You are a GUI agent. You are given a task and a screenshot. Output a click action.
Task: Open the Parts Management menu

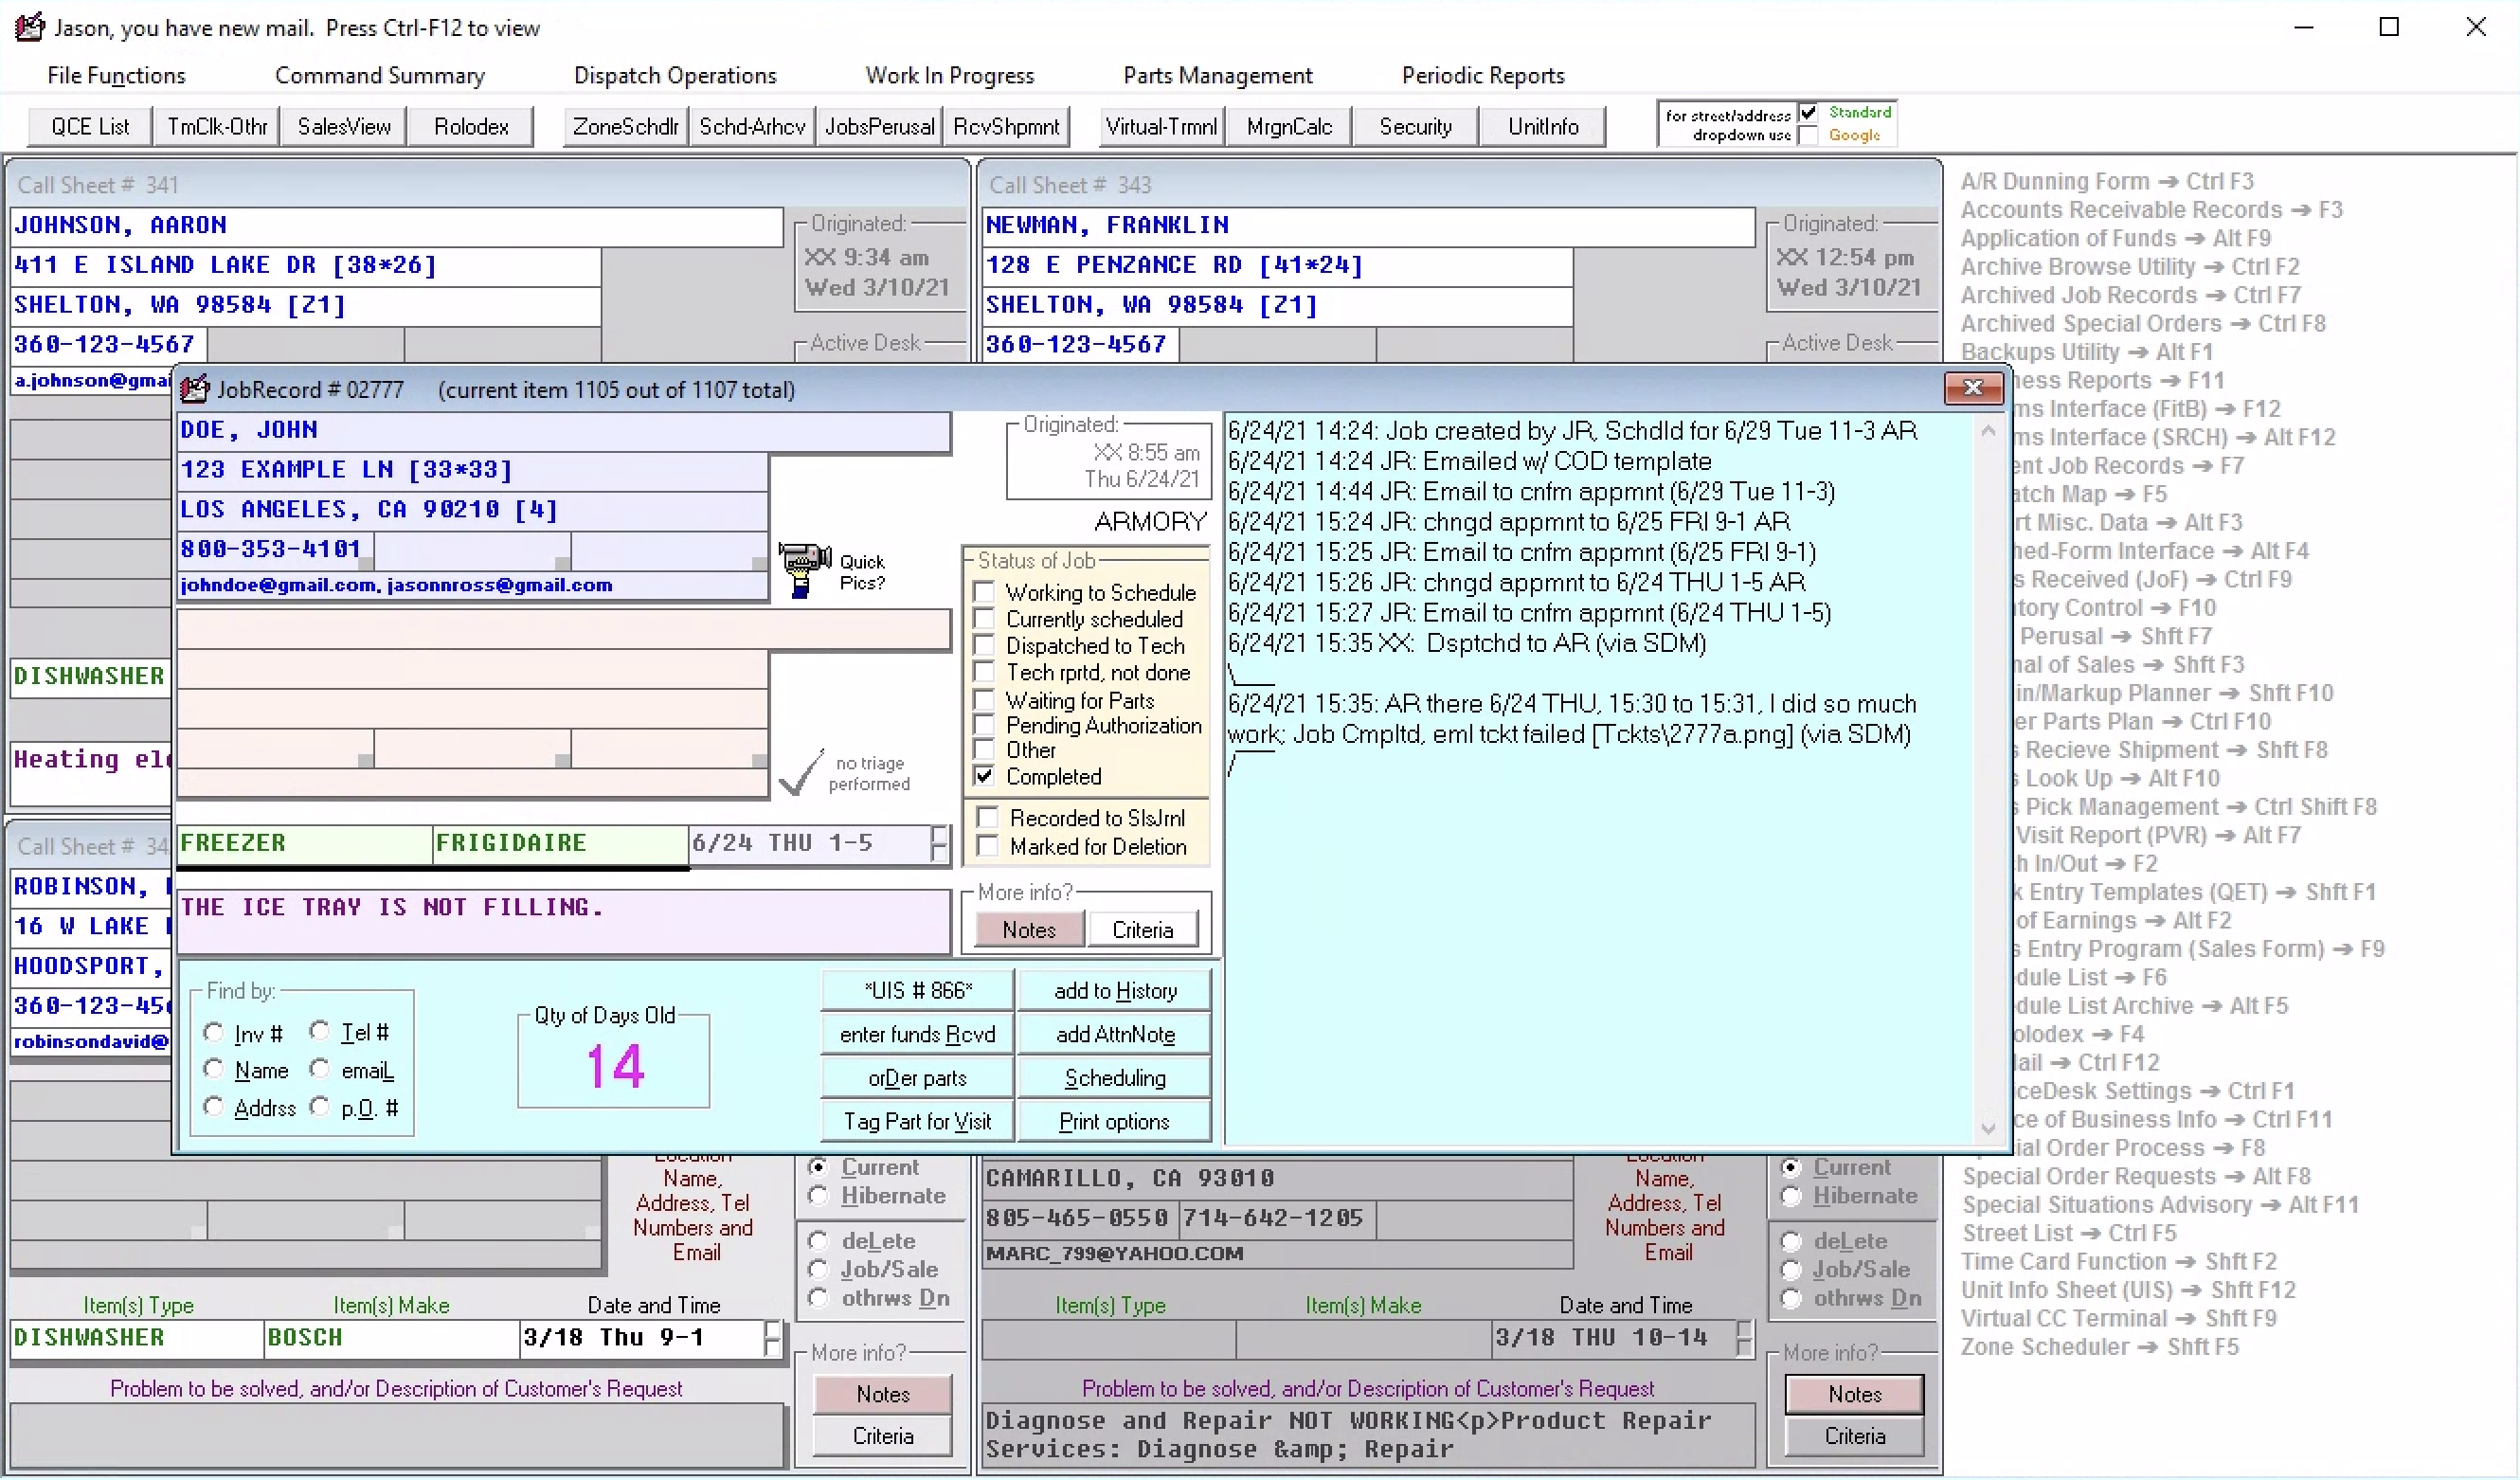(x=1217, y=75)
